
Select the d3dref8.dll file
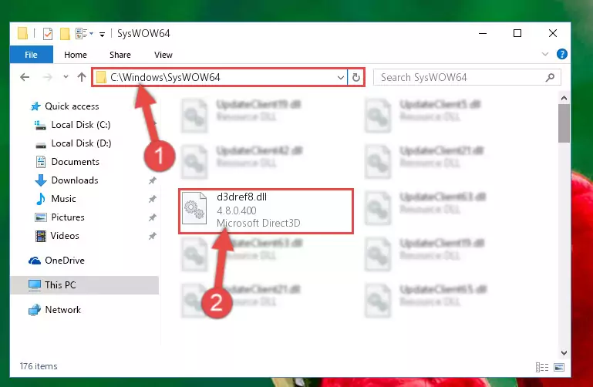(x=266, y=211)
